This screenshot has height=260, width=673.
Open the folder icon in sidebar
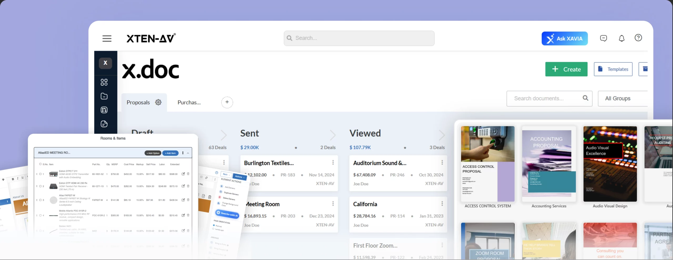pos(104,96)
